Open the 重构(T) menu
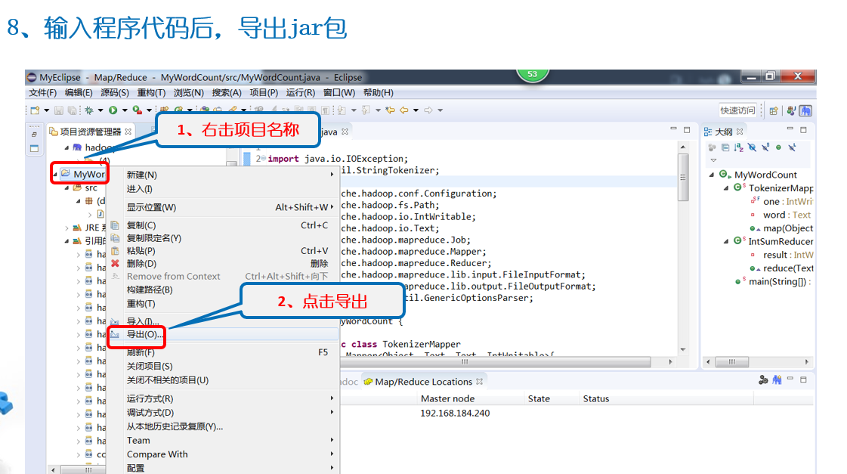 (x=151, y=92)
